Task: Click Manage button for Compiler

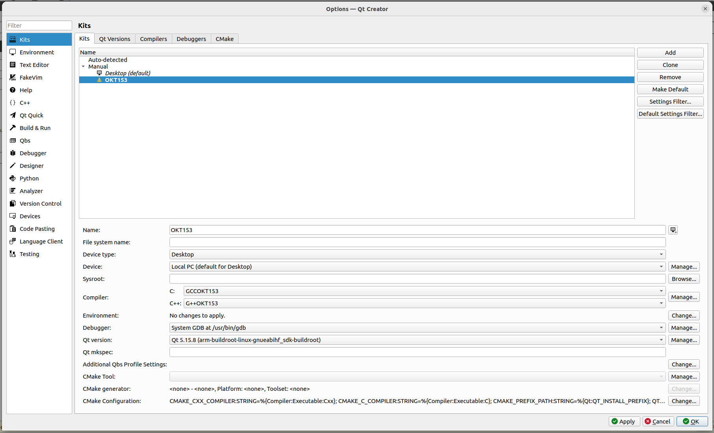Action: tap(684, 297)
